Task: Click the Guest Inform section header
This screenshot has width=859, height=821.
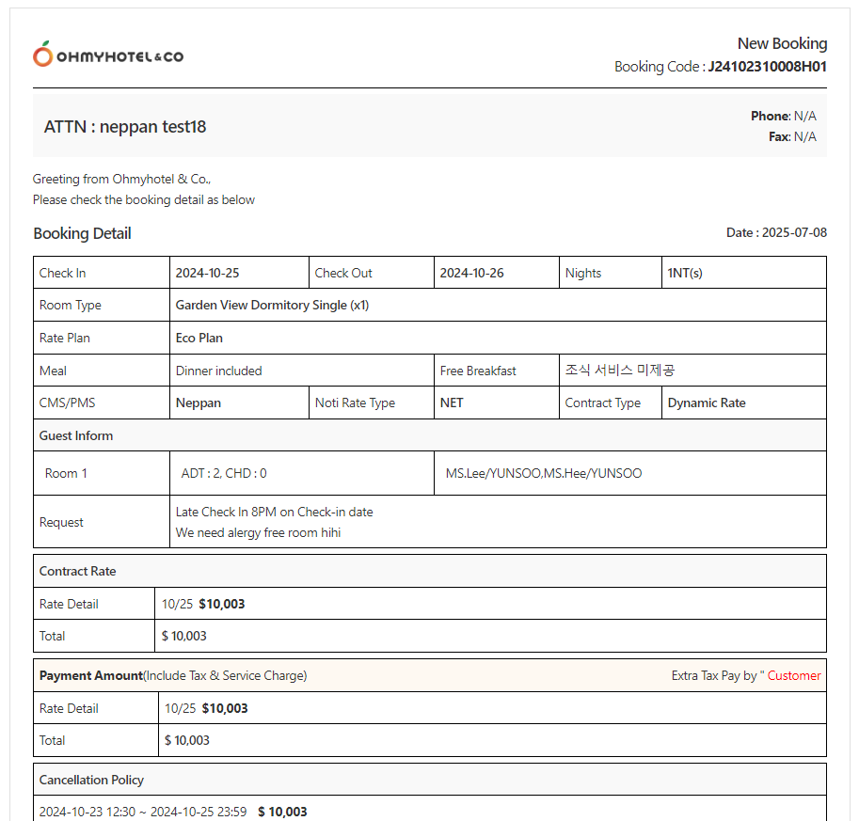Action: [430, 435]
